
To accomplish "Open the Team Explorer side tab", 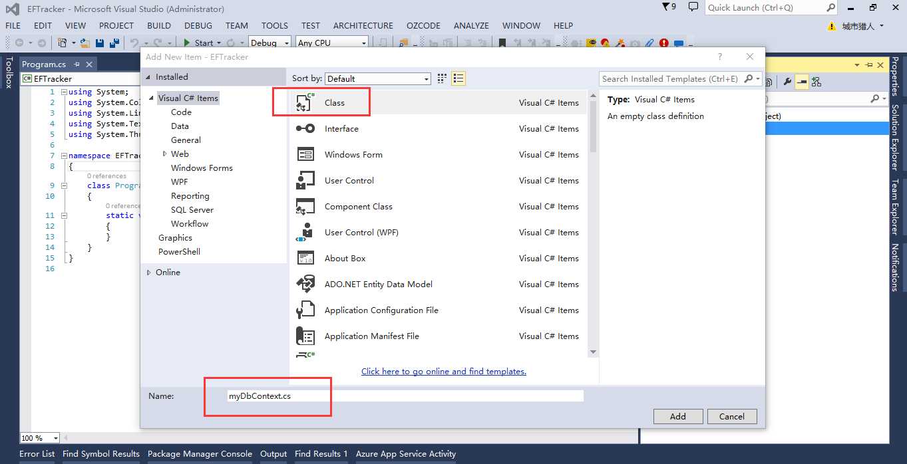I will click(x=895, y=207).
